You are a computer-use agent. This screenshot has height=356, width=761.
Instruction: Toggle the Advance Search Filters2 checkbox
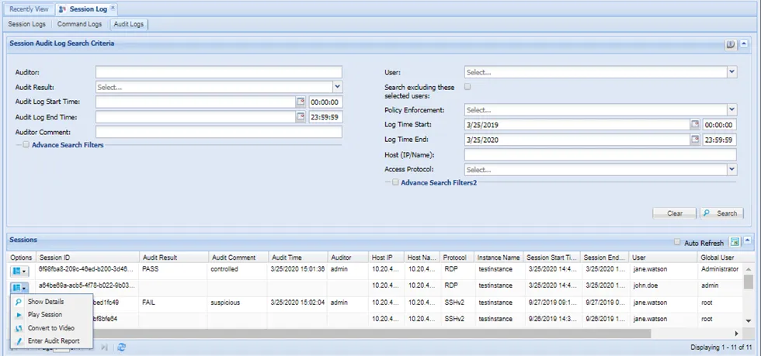click(395, 183)
